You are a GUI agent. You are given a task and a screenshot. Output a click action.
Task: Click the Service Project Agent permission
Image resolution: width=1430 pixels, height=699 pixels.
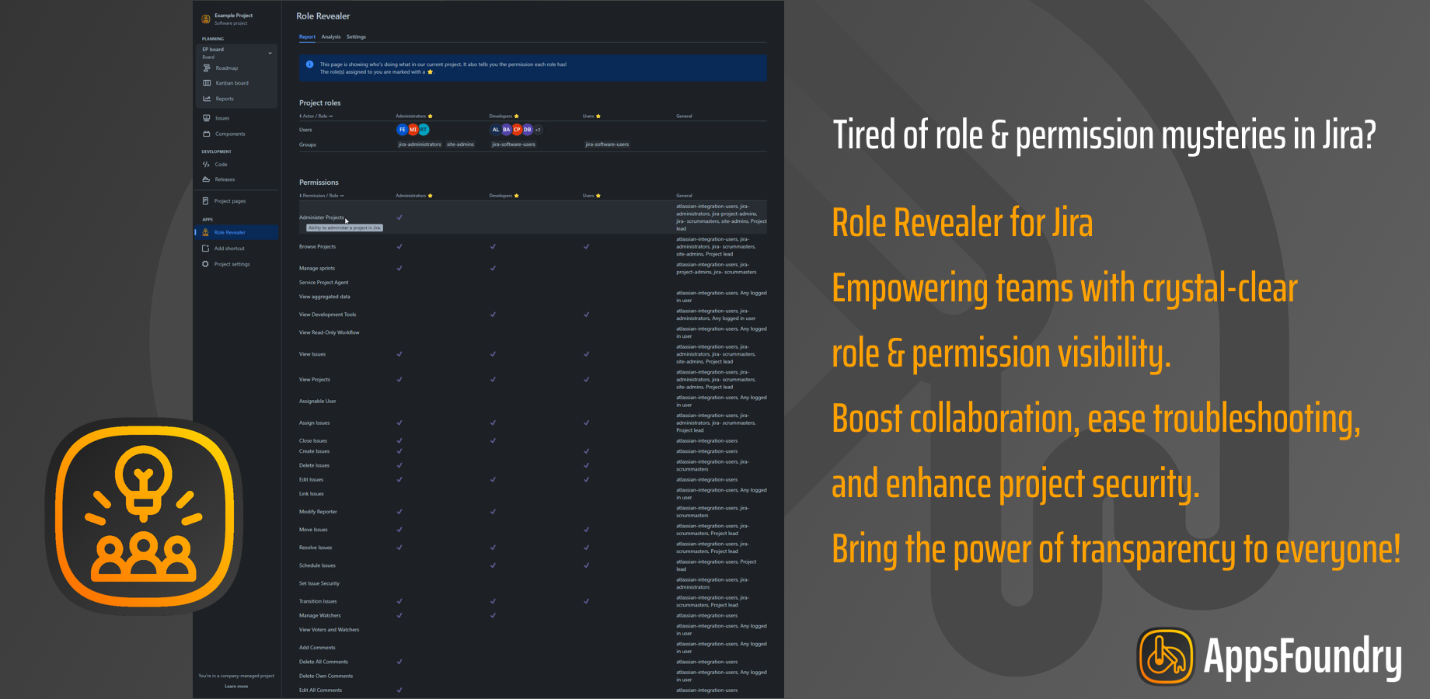[324, 283]
